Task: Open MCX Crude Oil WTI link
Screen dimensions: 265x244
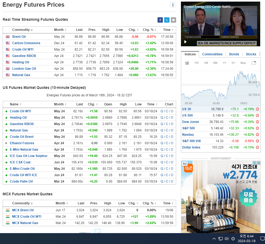Action: (27, 216)
